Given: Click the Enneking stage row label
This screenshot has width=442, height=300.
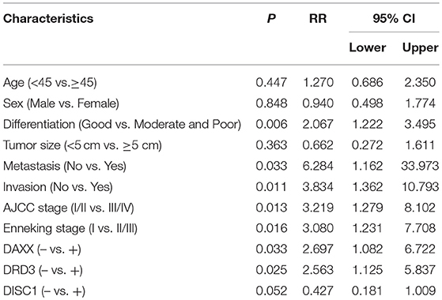Looking at the screenshot, I should pos(70,228).
